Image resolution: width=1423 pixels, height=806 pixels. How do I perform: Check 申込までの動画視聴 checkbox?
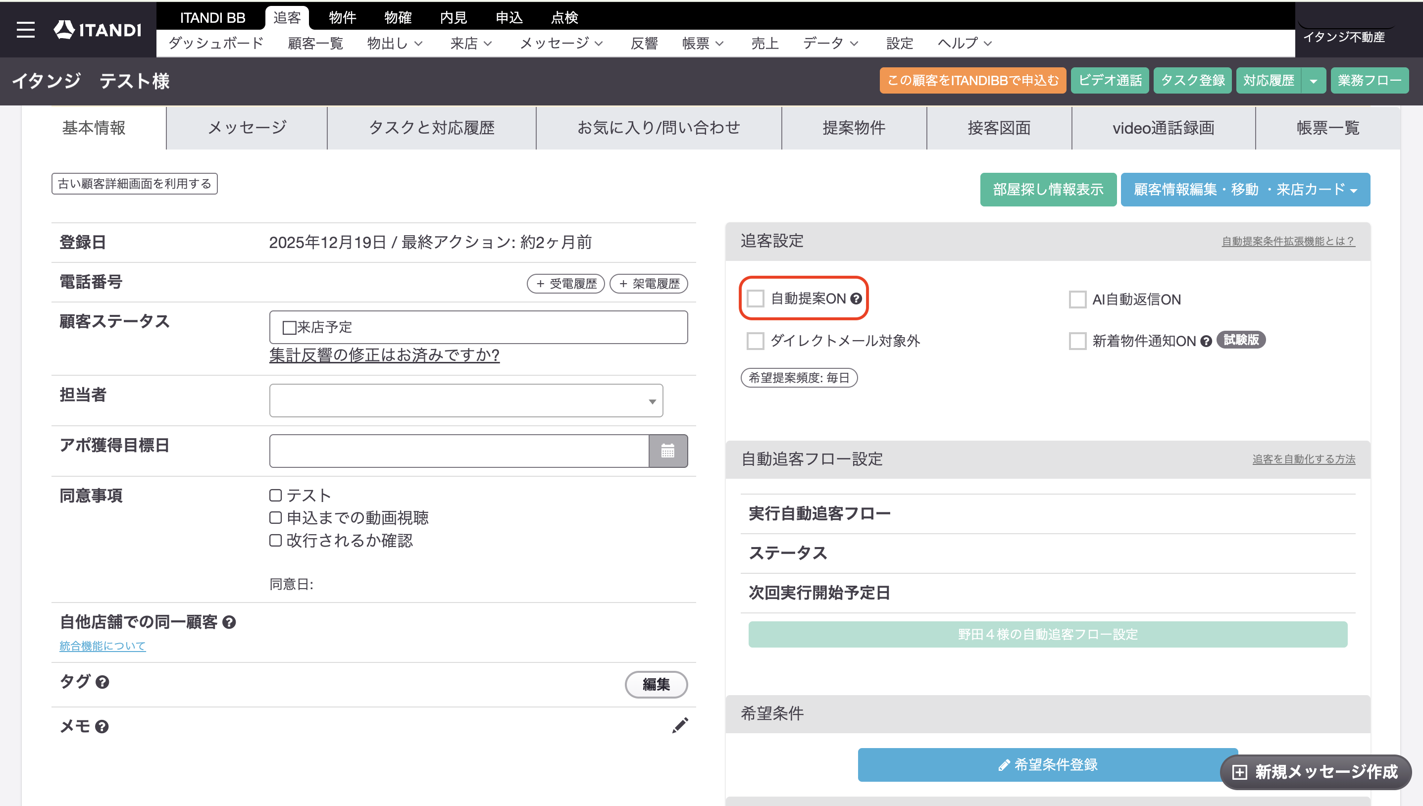pos(276,517)
